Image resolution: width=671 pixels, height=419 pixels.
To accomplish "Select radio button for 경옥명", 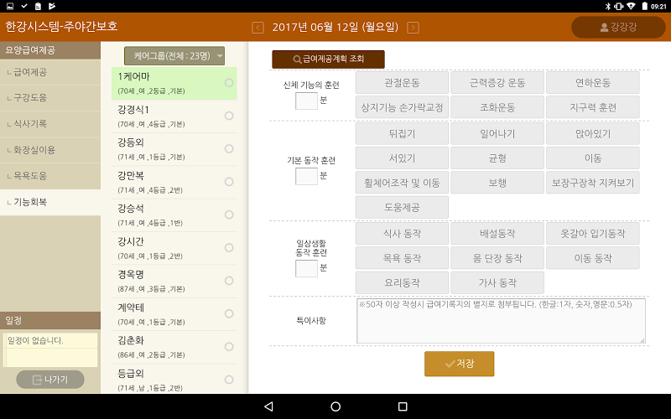I will pos(229,281).
